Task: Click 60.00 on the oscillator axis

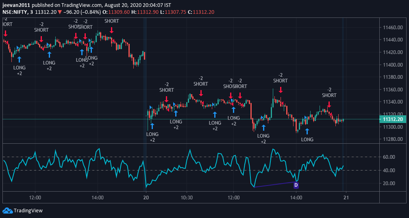Action: pyautogui.click(x=389, y=157)
